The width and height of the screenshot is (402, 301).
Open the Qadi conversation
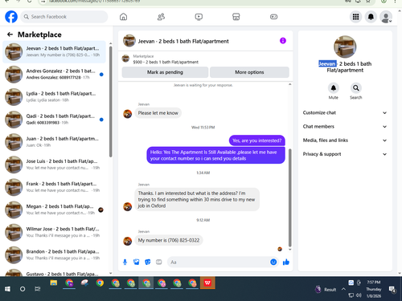pos(54,120)
